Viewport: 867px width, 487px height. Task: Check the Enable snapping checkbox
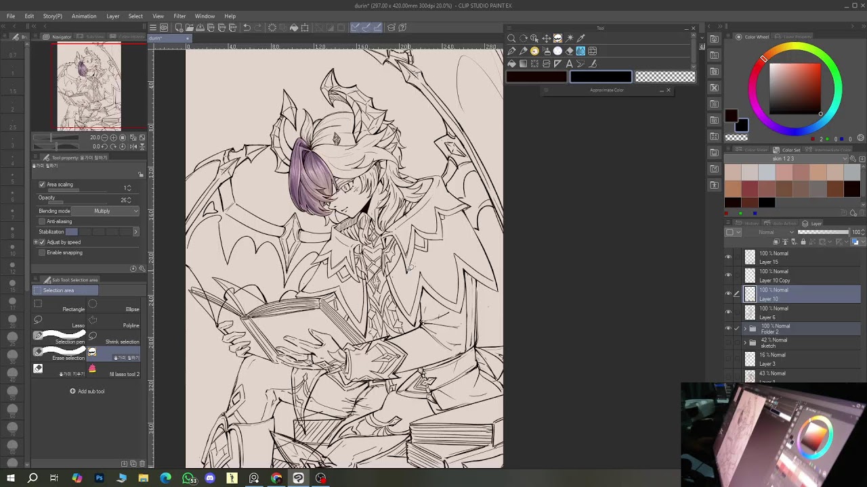pos(42,252)
